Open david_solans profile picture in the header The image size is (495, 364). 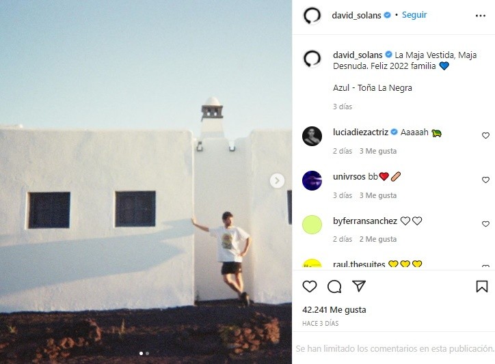pos(312,16)
